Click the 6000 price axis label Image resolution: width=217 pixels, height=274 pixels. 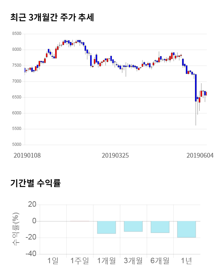16,113
